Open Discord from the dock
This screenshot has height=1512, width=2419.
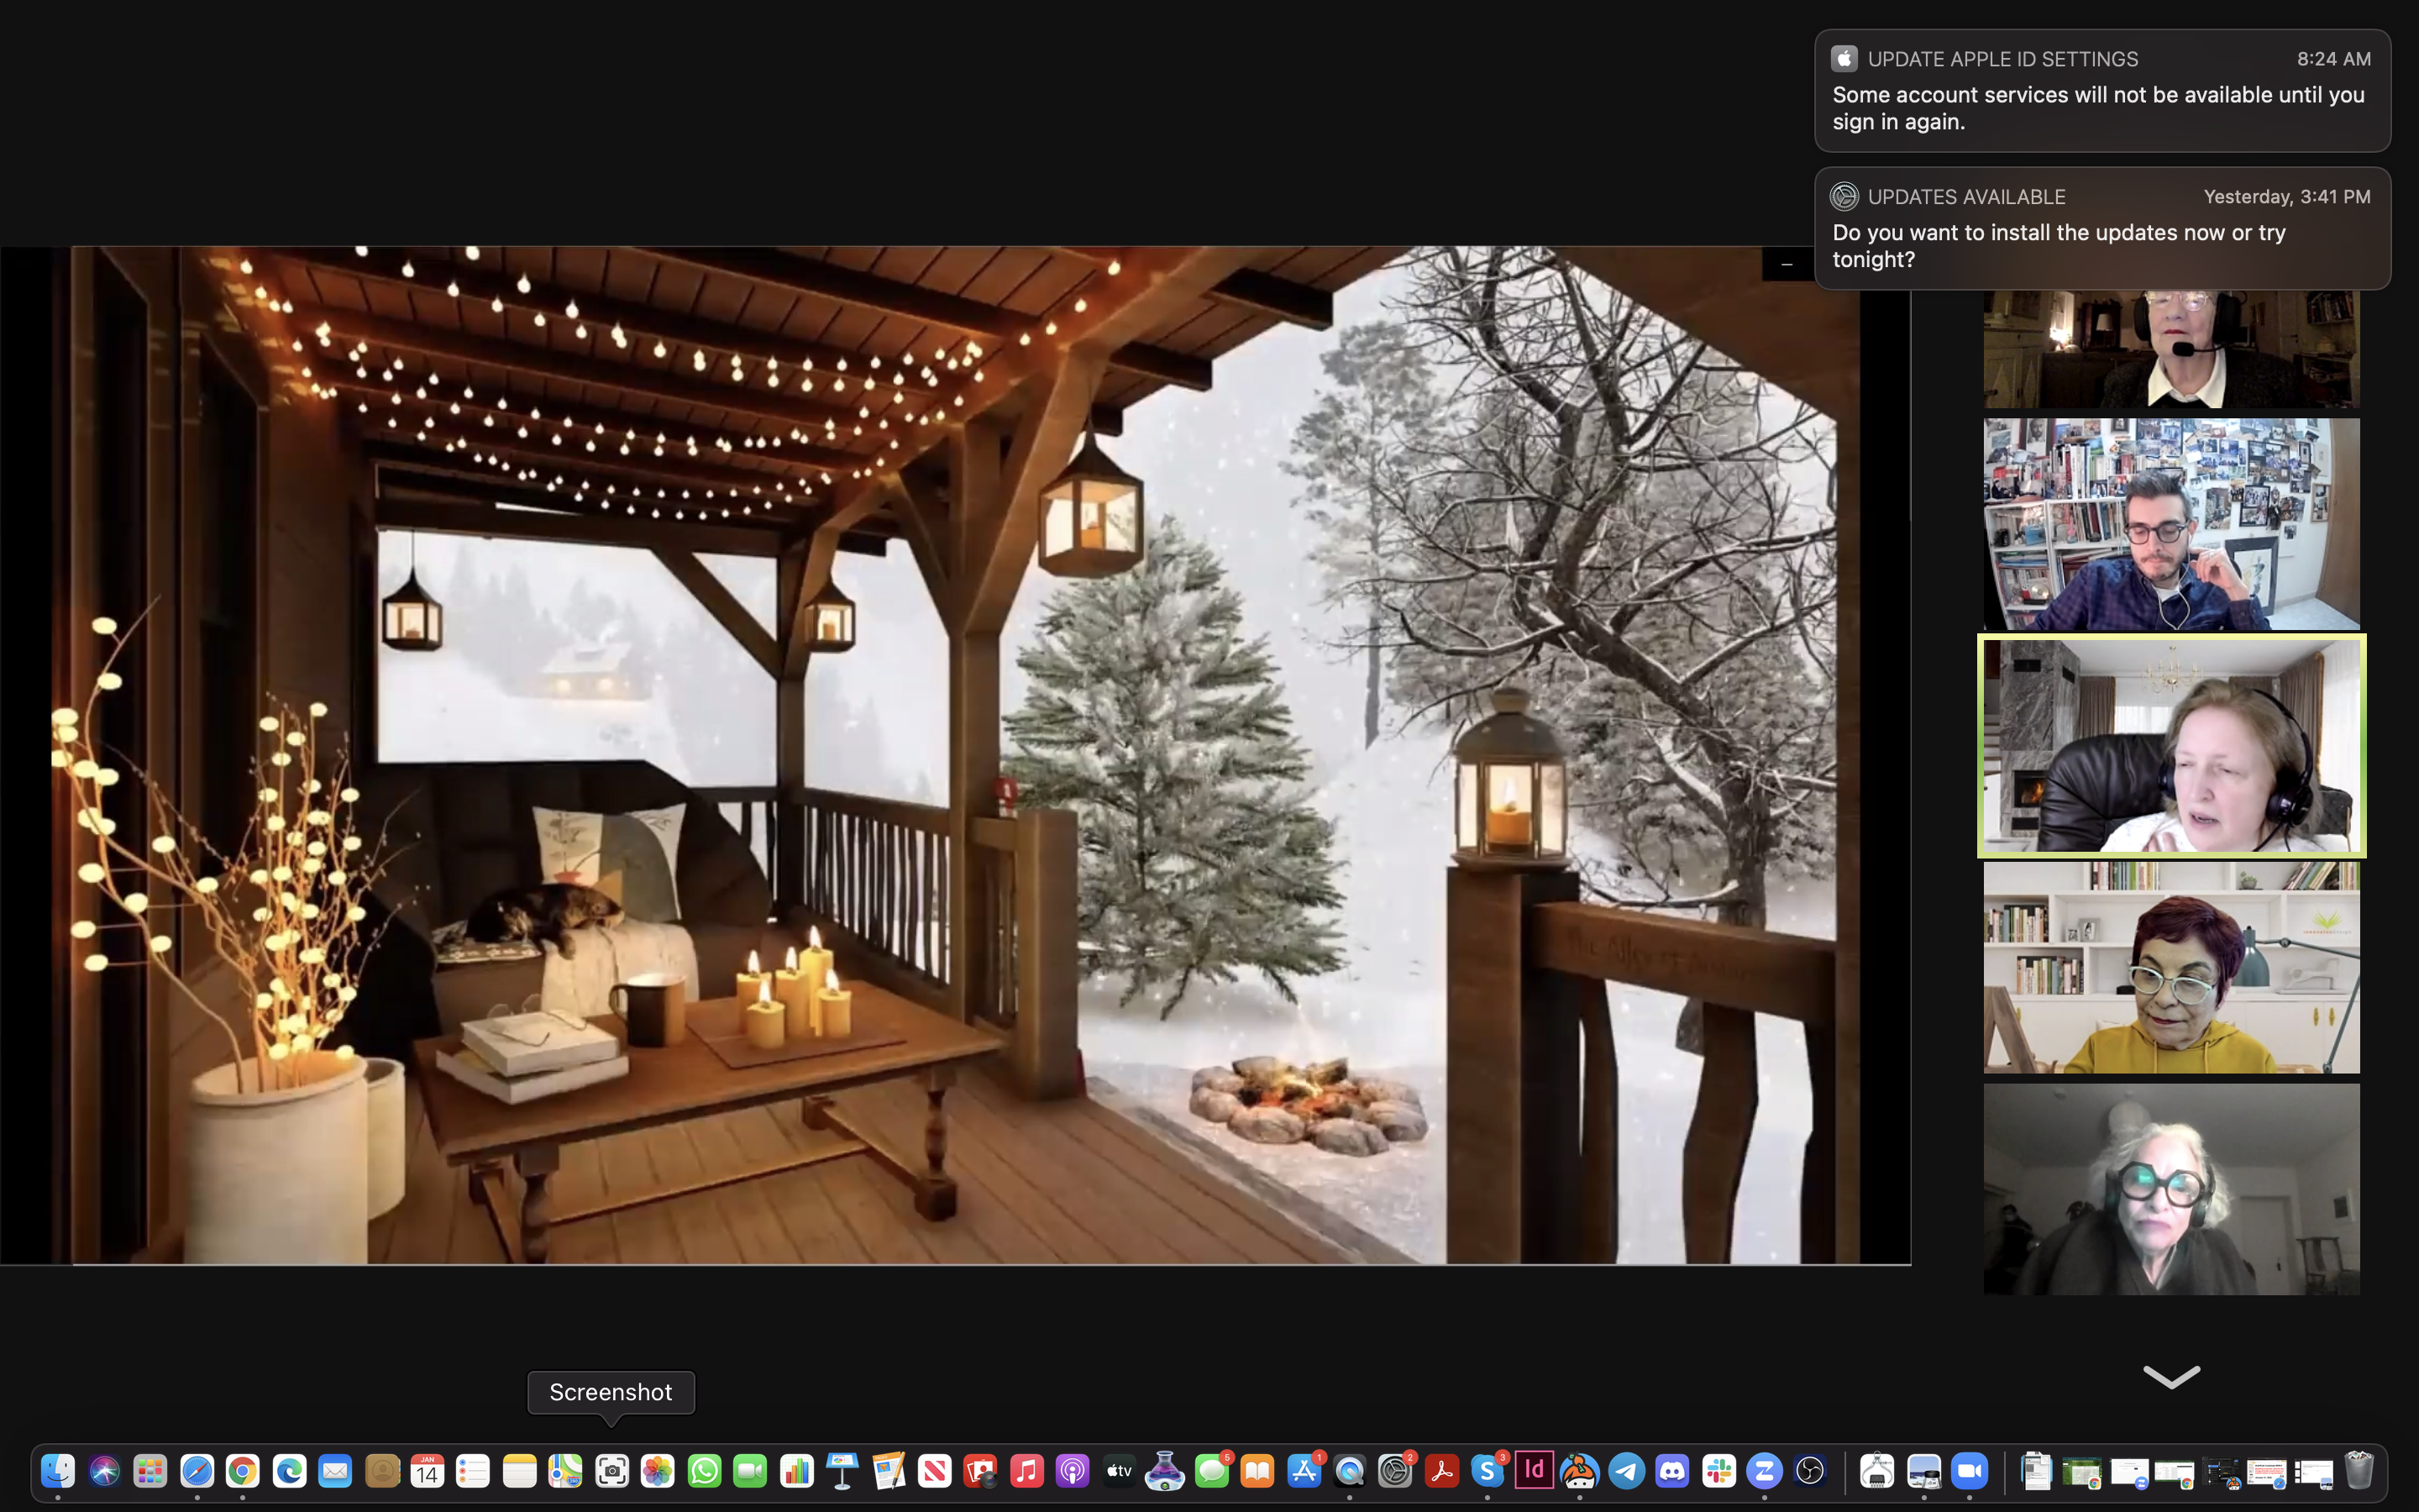[1672, 1471]
